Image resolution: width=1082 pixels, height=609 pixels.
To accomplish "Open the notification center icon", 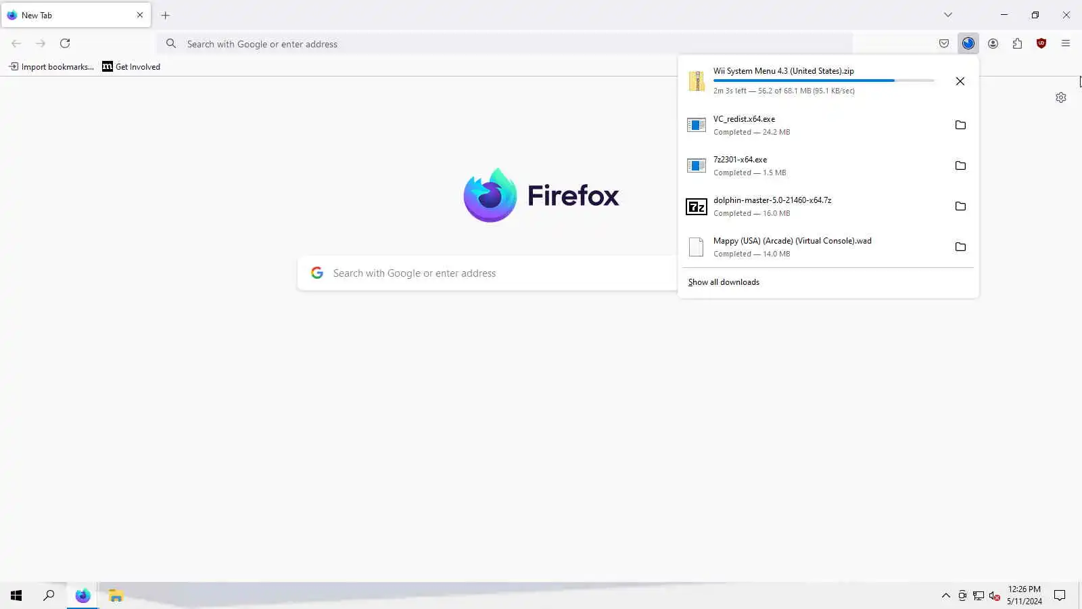I will coord(1060,595).
